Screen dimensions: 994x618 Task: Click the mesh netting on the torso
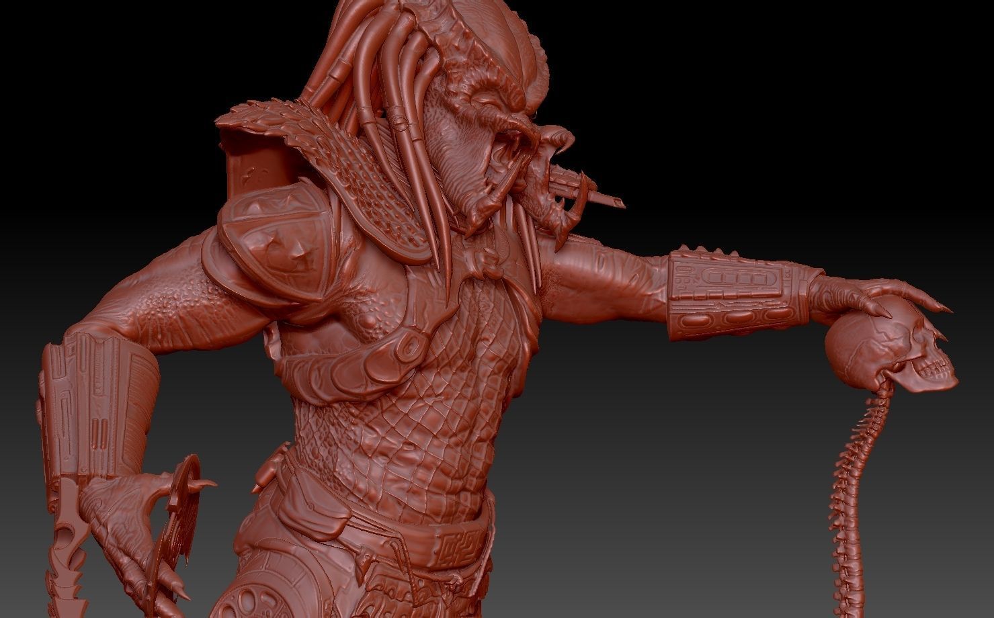coord(430,410)
